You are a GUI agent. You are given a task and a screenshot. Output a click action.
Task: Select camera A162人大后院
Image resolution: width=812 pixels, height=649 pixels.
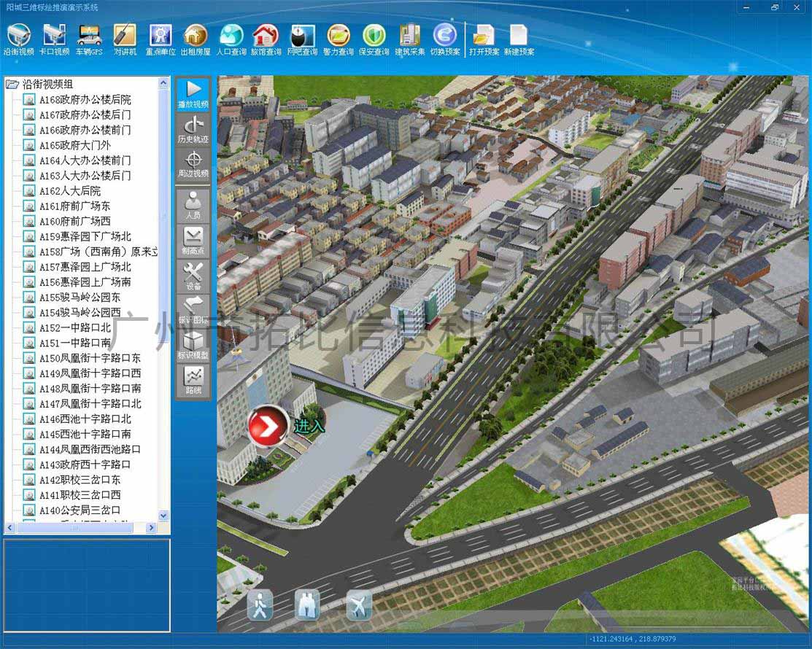pos(70,190)
